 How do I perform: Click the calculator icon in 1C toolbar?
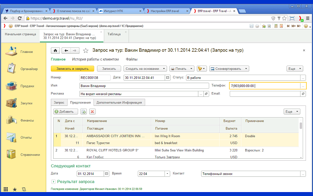pos(276,26)
